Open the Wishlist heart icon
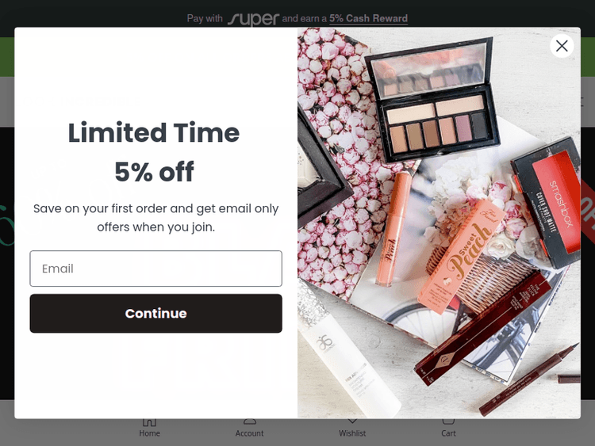This screenshot has width=595, height=446. [352, 421]
